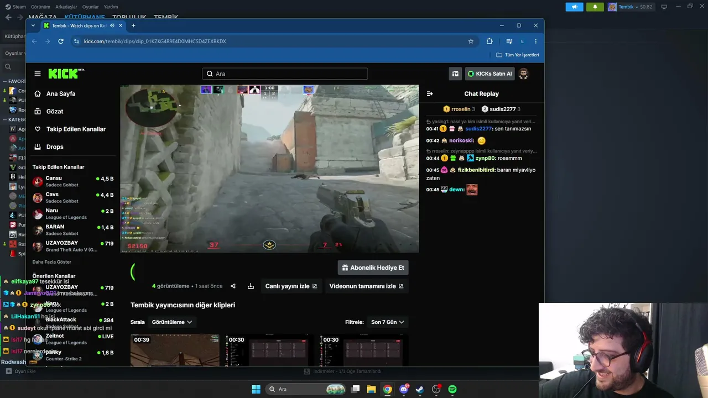Open Steam Görünüm menu

coord(40,7)
